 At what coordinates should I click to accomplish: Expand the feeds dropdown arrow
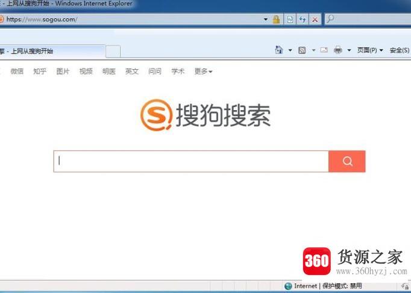point(313,50)
